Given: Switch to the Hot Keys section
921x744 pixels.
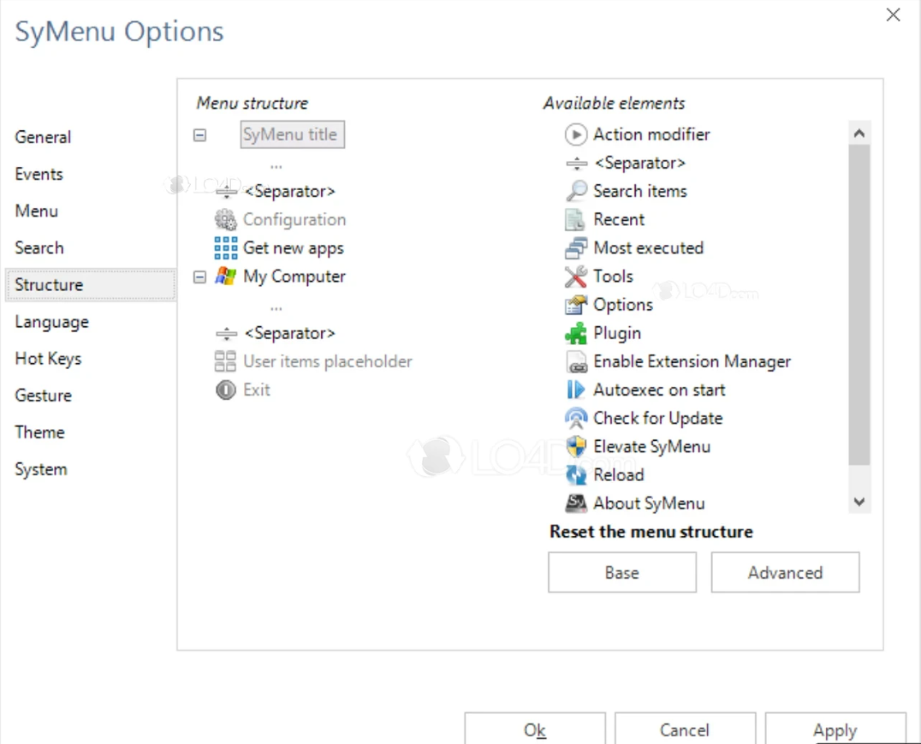Looking at the screenshot, I should coord(48,359).
